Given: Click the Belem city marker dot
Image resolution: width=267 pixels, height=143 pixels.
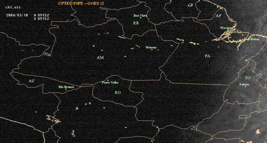Looking at the screenshot, I should [249, 39].
